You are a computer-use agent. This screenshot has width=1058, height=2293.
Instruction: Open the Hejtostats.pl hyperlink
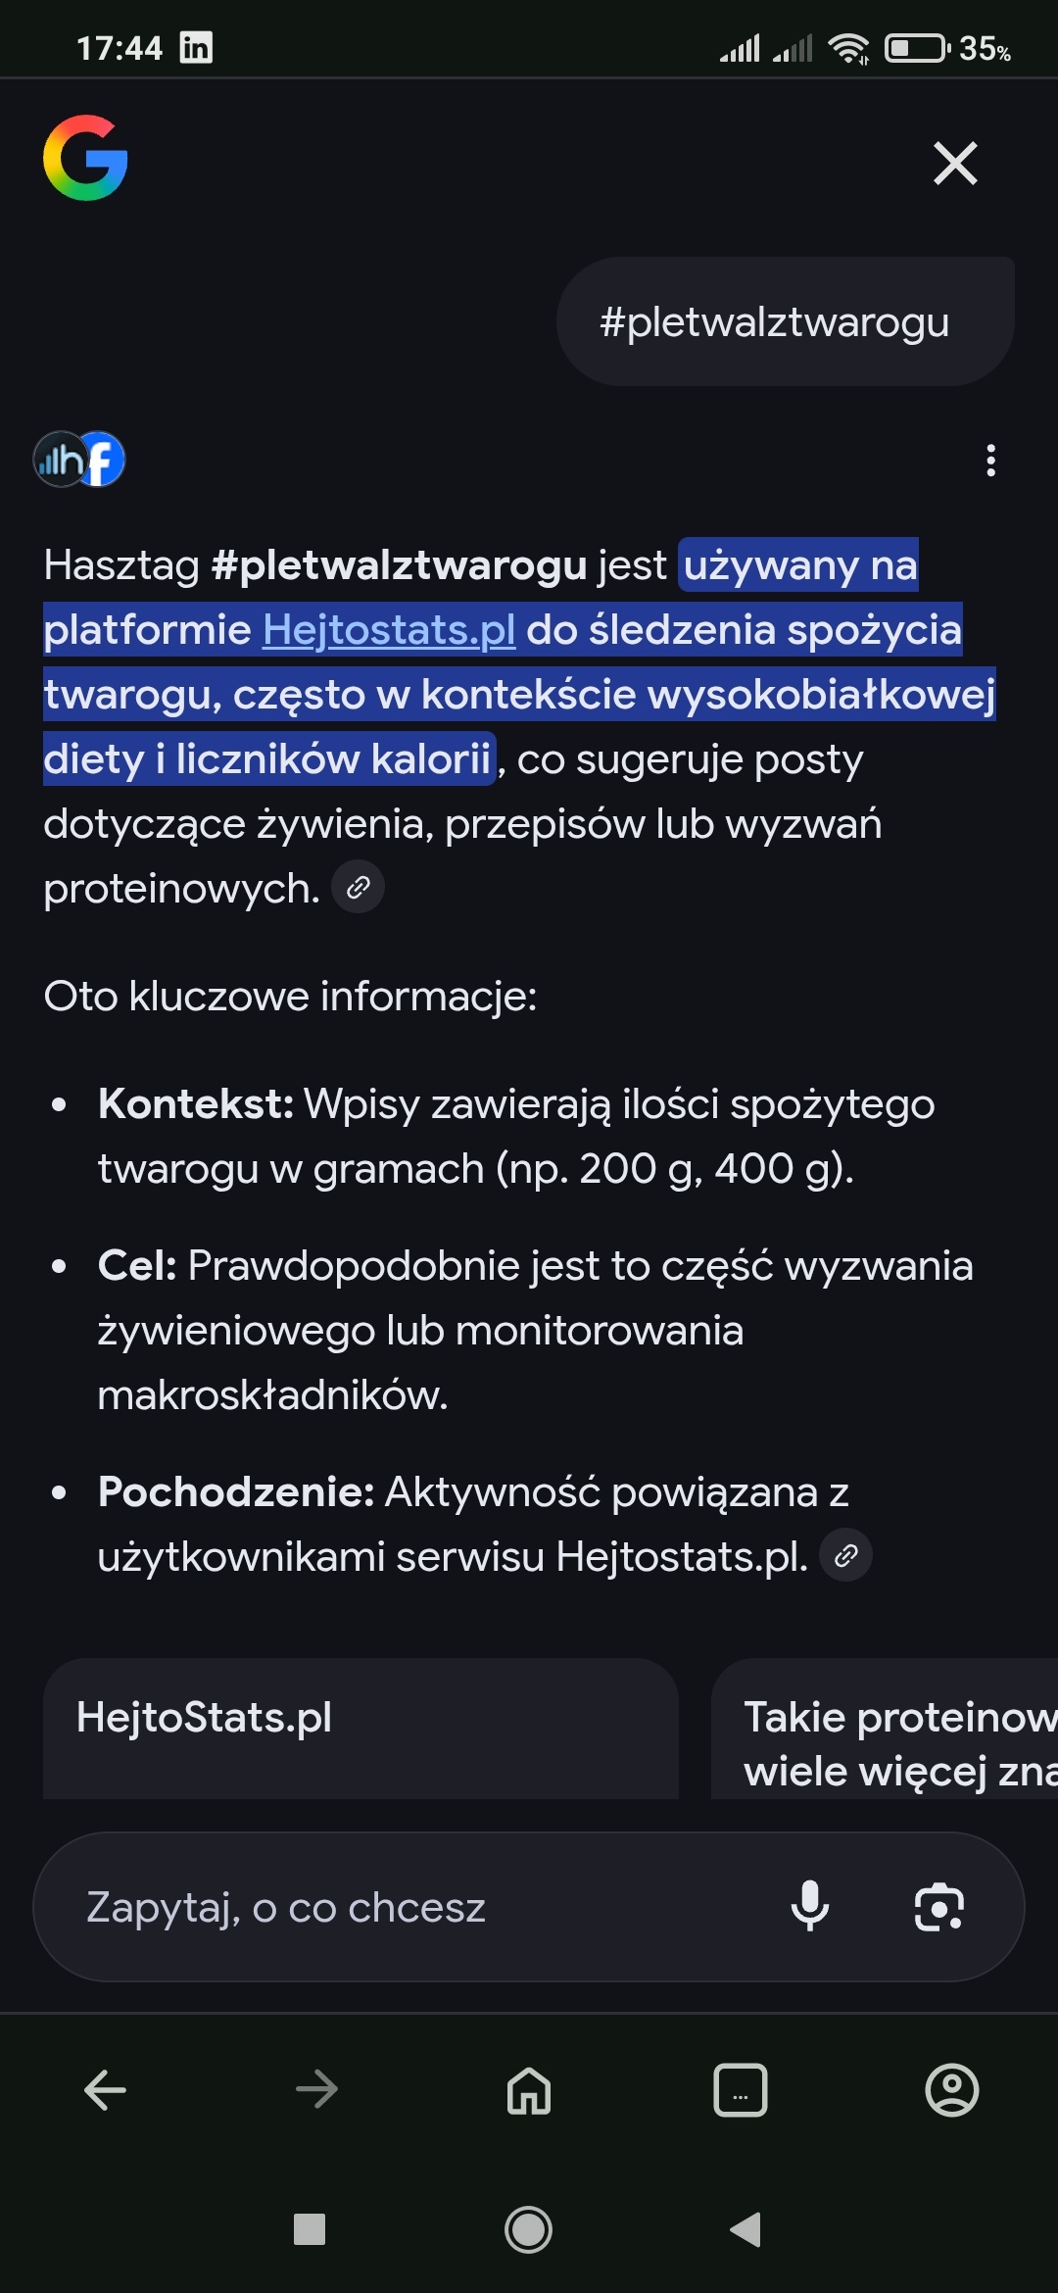click(x=389, y=630)
